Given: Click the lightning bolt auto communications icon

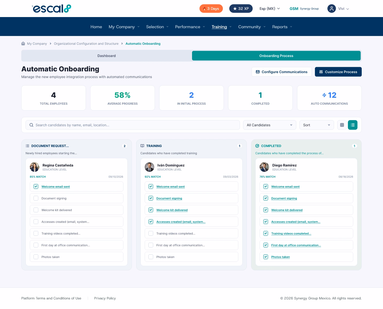Looking at the screenshot, I should [324, 95].
